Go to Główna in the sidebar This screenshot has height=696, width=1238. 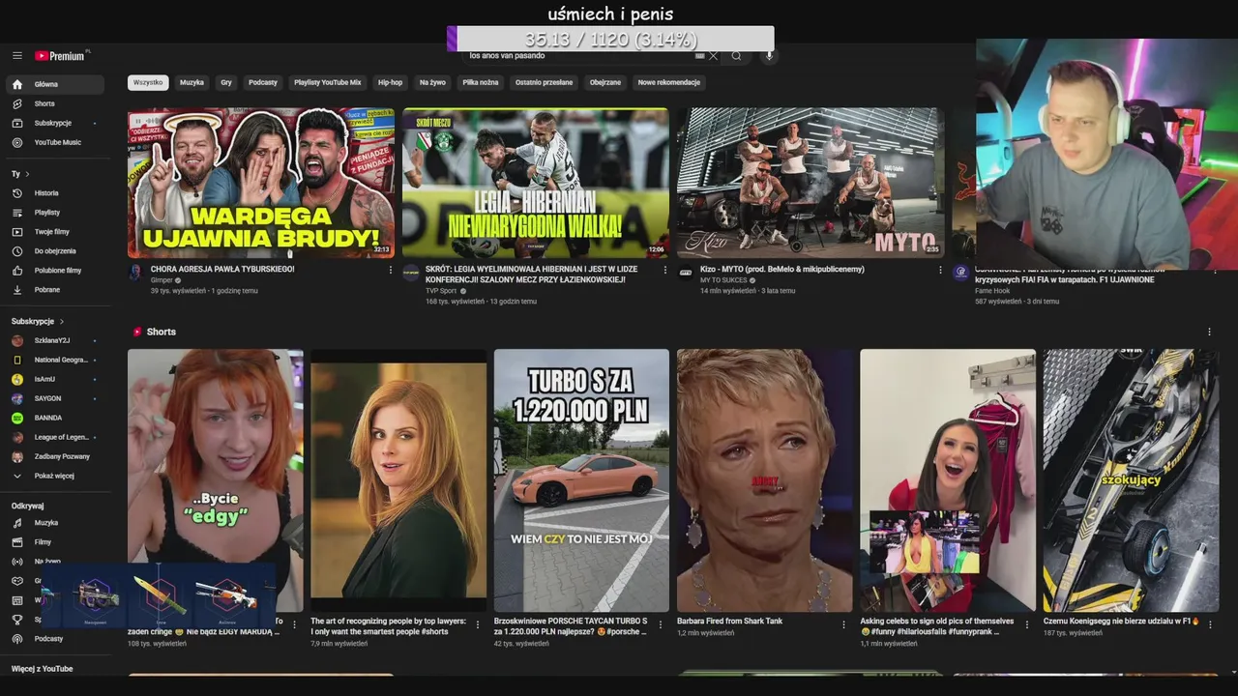56,84
